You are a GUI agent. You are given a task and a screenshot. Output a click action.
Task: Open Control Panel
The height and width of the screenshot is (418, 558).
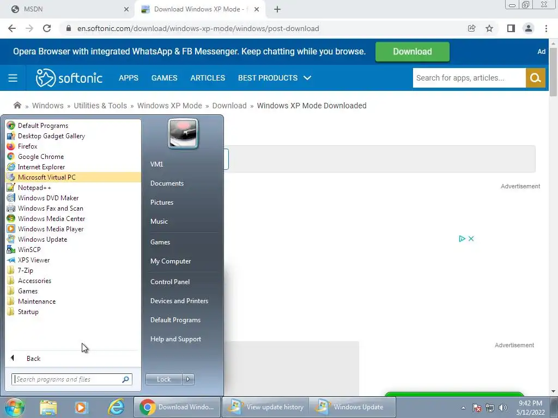tap(170, 282)
